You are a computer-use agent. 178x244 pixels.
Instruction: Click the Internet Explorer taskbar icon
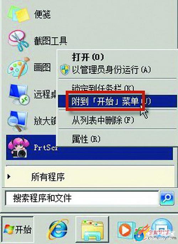[x=58, y=229]
